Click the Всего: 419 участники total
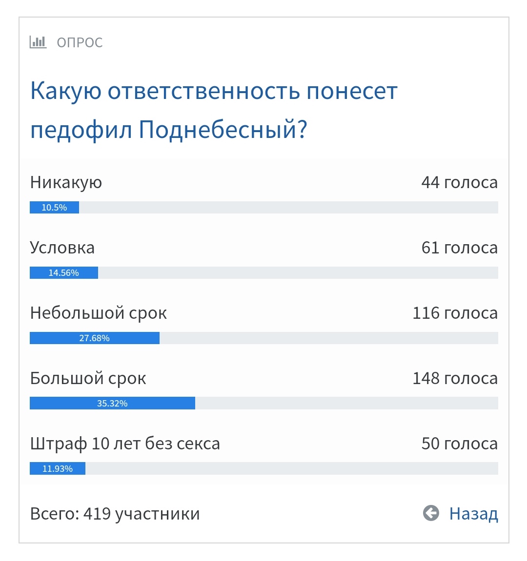 [115, 514]
